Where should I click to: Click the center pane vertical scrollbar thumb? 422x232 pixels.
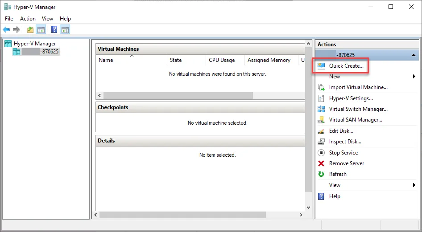pyautogui.click(x=308, y=119)
